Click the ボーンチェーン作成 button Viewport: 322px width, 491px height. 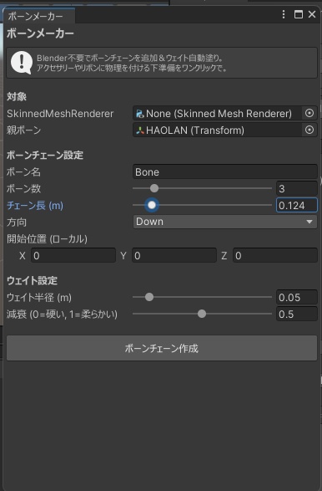click(x=162, y=348)
